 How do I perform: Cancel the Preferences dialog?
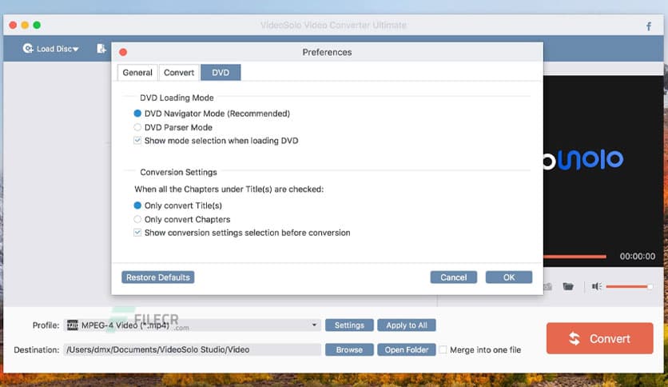point(453,277)
